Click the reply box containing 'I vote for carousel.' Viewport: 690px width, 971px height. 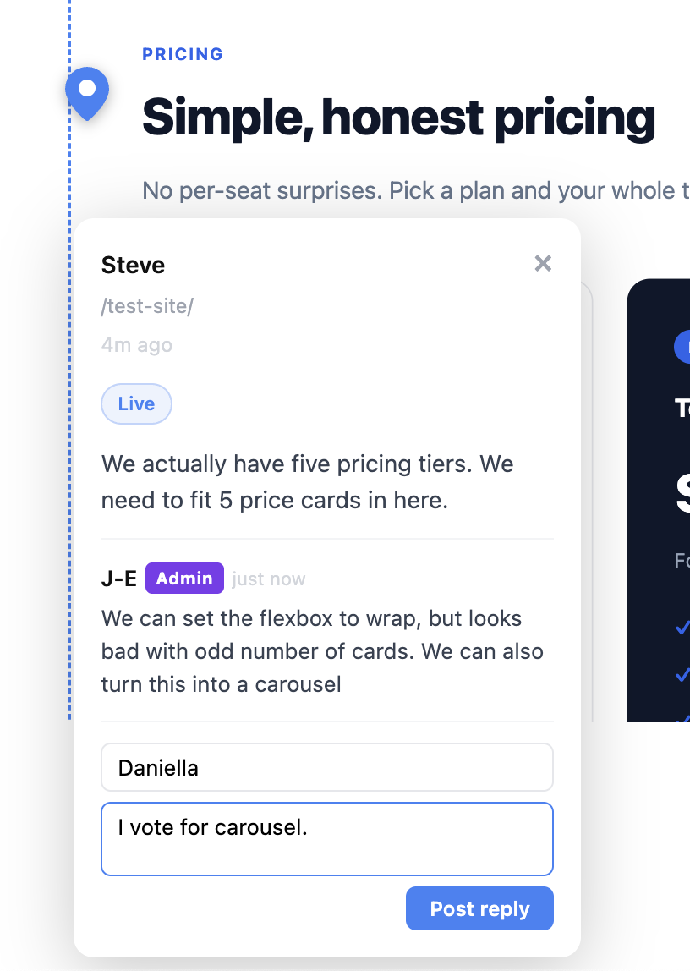point(327,838)
